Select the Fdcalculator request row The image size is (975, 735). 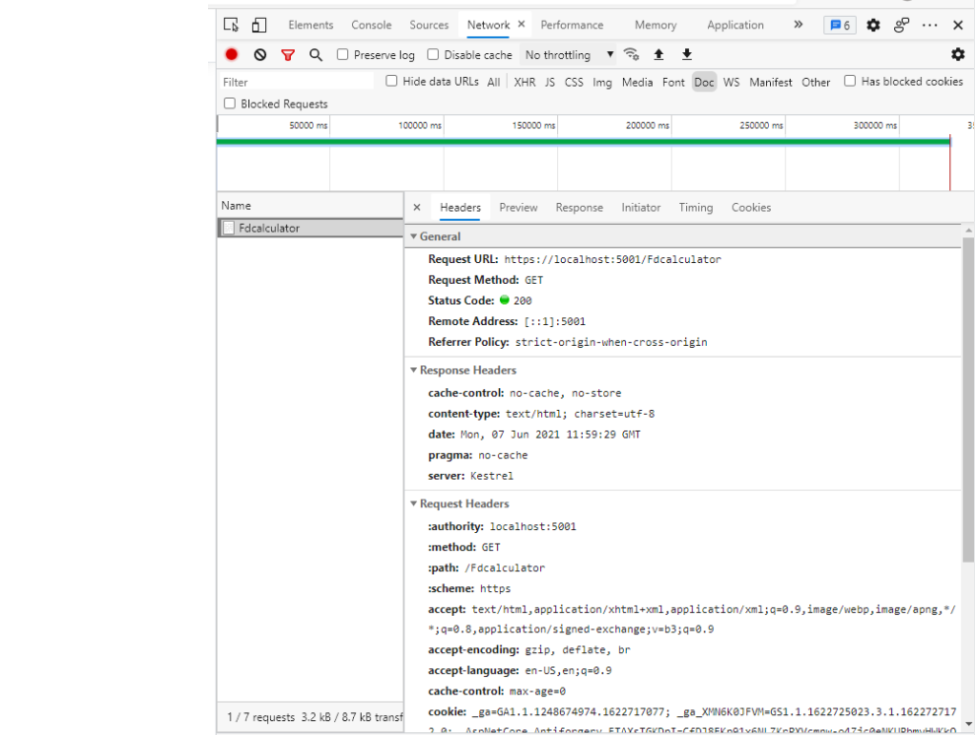(x=311, y=228)
